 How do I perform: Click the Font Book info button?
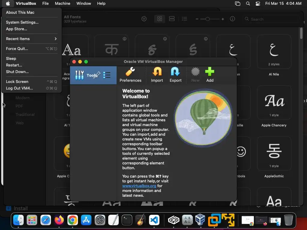pos(232,19)
